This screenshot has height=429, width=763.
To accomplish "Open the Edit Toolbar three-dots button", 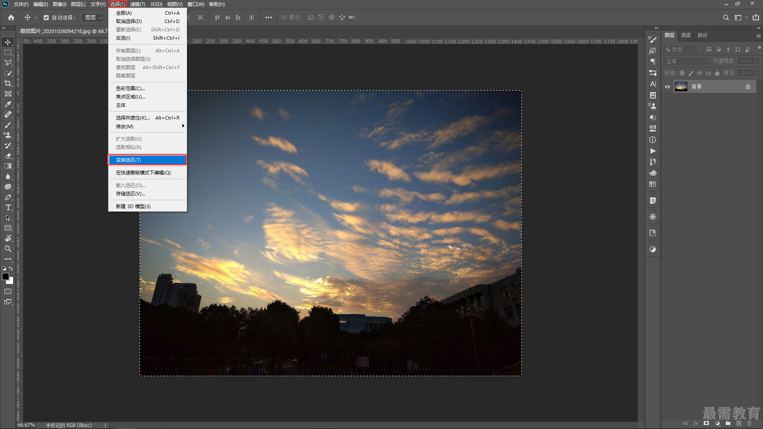I will [x=8, y=259].
